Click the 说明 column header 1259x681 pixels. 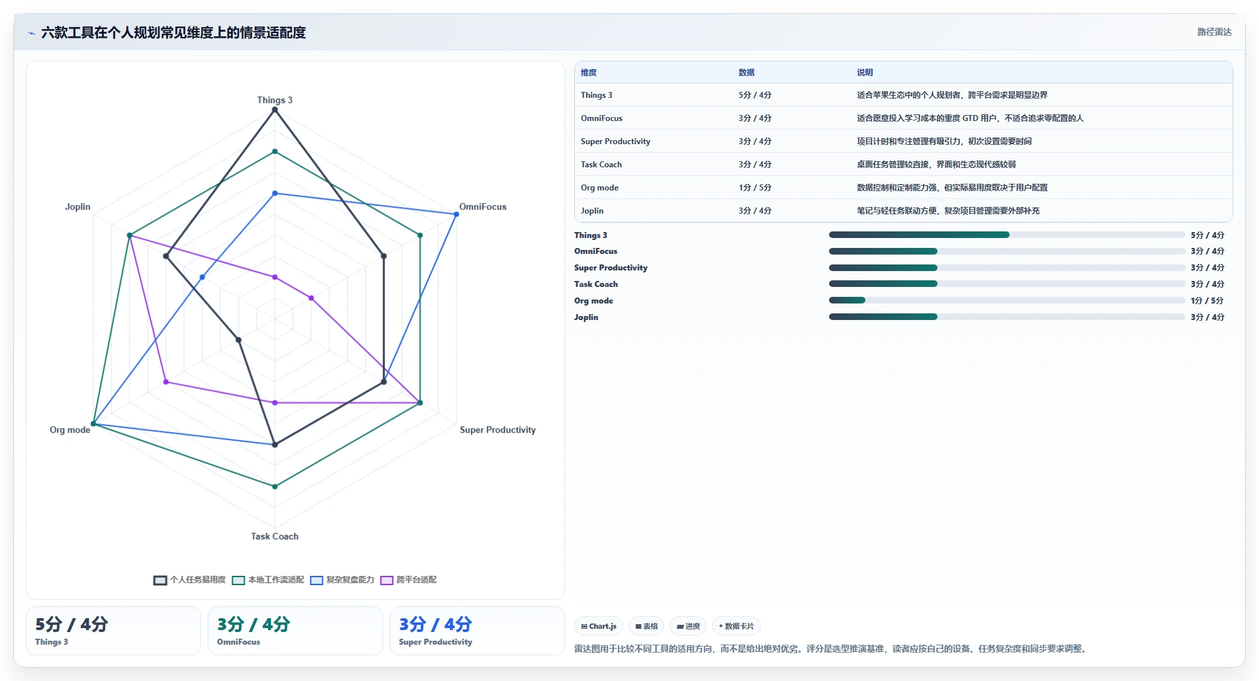pos(865,73)
